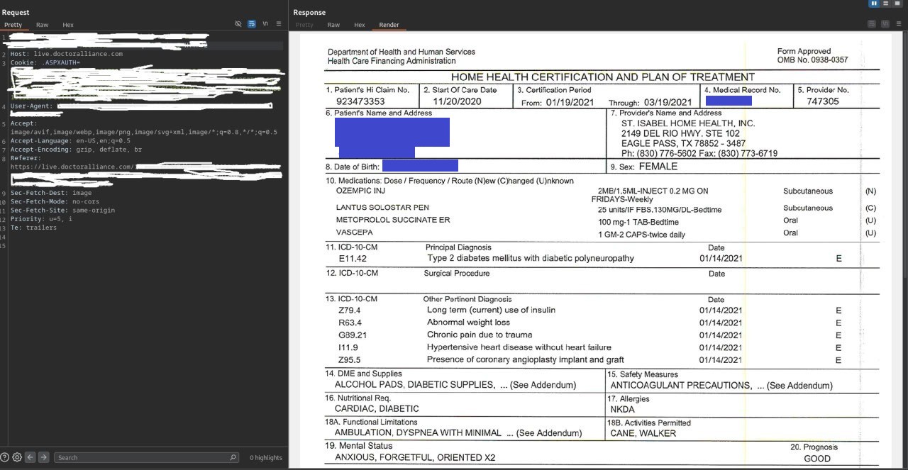908x470 pixels.
Task: Select the vertical split layout icon at top right
Action: (x=885, y=4)
